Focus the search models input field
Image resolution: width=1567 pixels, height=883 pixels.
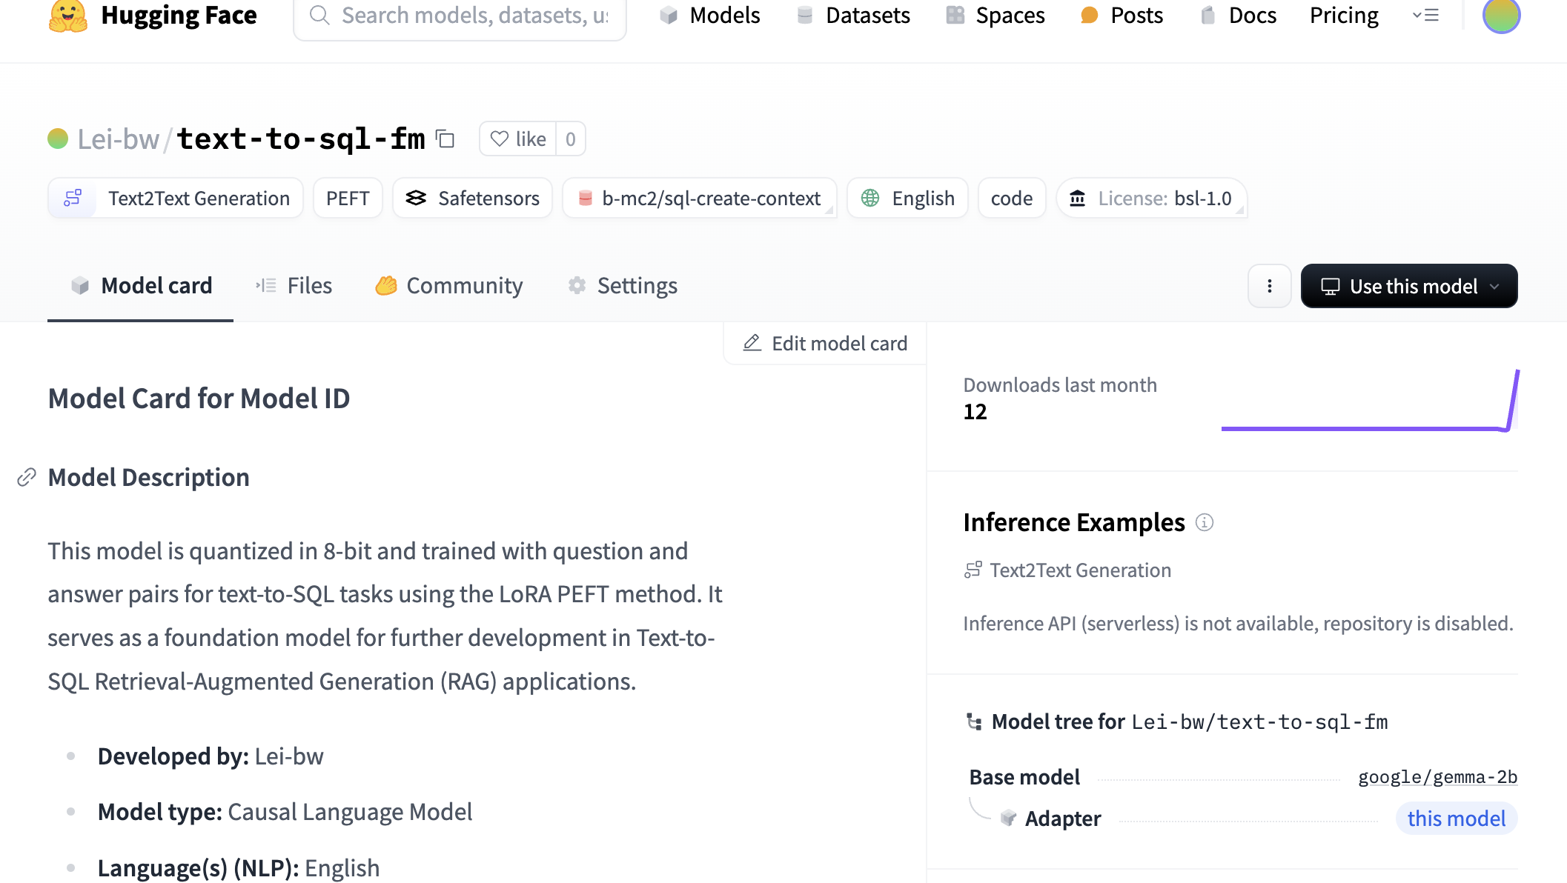(460, 16)
